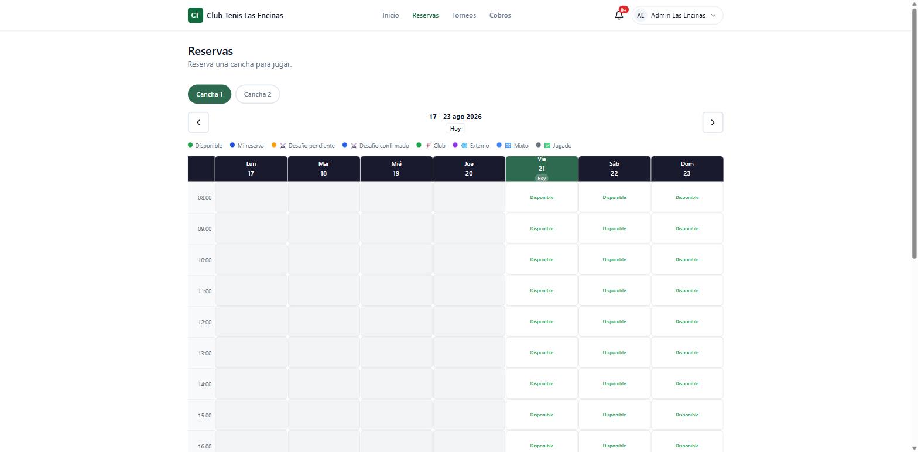Go to previous week arrow
918x452 pixels.
[x=198, y=122]
